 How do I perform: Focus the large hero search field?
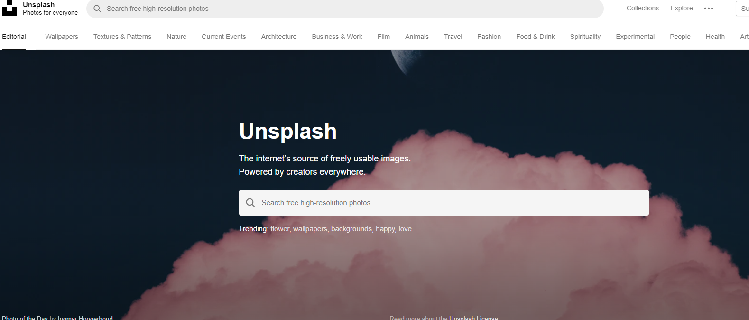click(444, 203)
